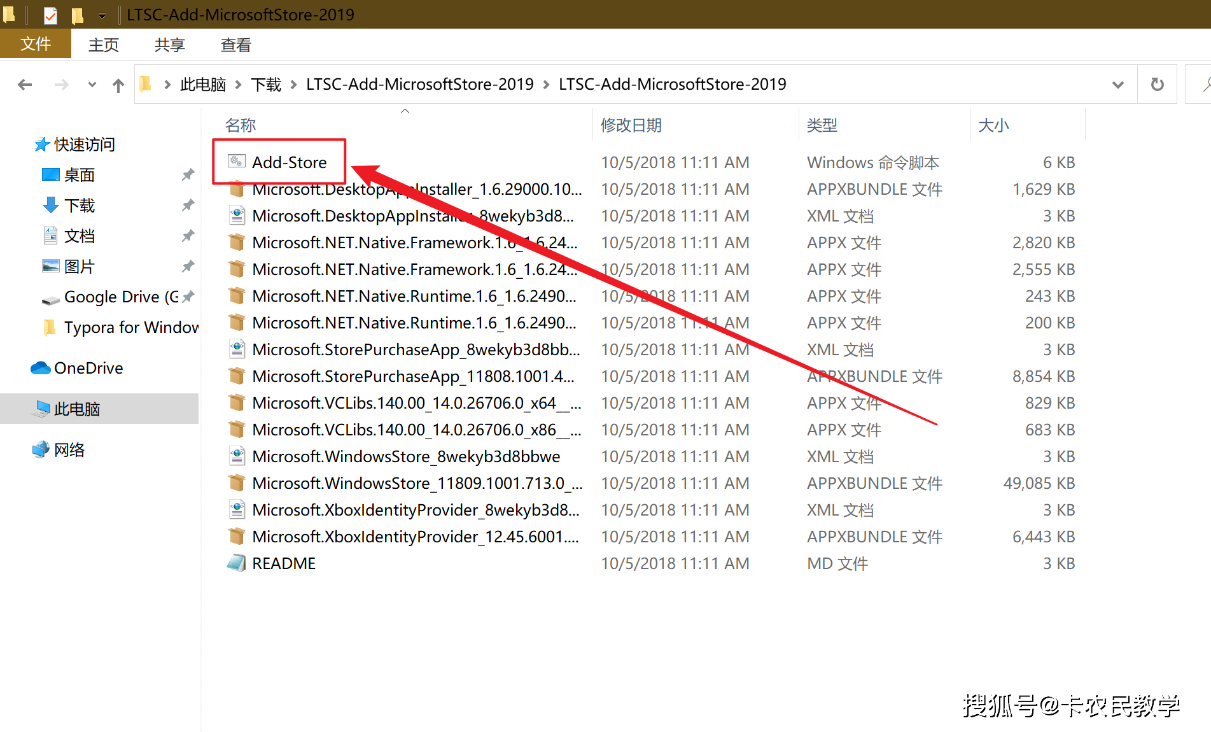Open 图片 in quick access
The width and height of the screenshot is (1211, 732).
pyautogui.click(x=79, y=267)
